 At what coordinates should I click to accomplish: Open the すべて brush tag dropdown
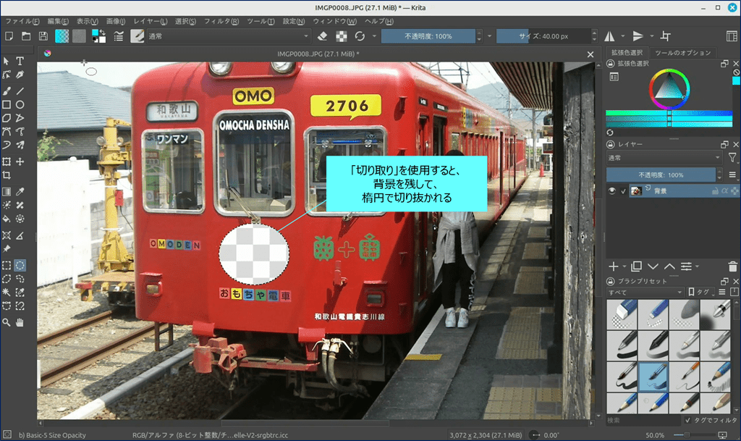pyautogui.click(x=645, y=292)
